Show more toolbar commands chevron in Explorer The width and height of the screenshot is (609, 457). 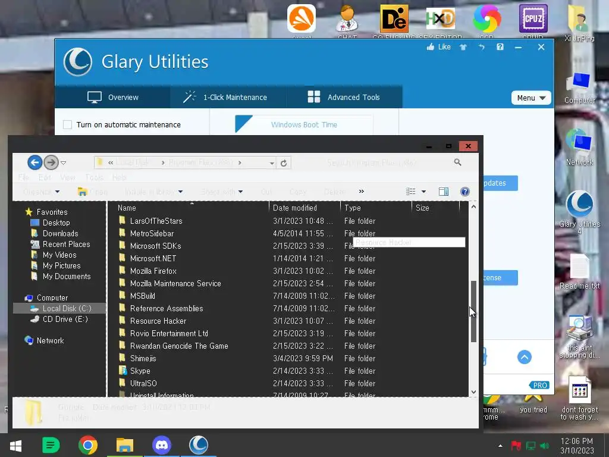click(362, 191)
